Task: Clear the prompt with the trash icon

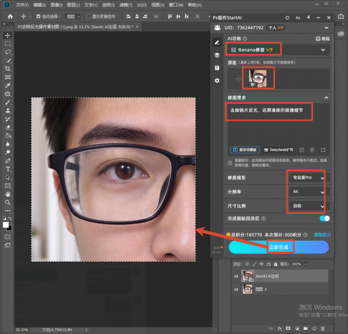Action: [x=312, y=150]
